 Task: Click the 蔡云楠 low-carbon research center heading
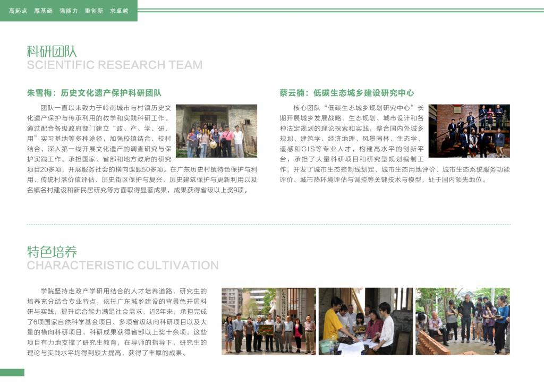click(347, 93)
